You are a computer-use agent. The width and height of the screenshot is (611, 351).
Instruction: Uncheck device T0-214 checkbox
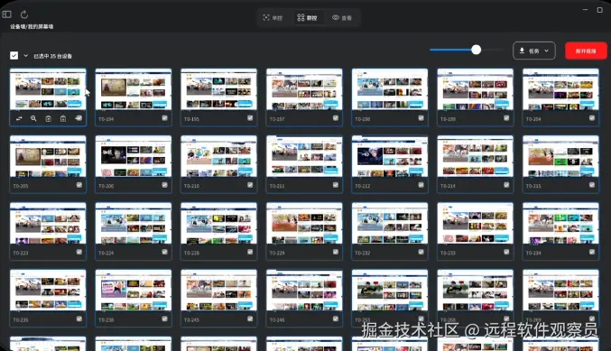(506, 185)
